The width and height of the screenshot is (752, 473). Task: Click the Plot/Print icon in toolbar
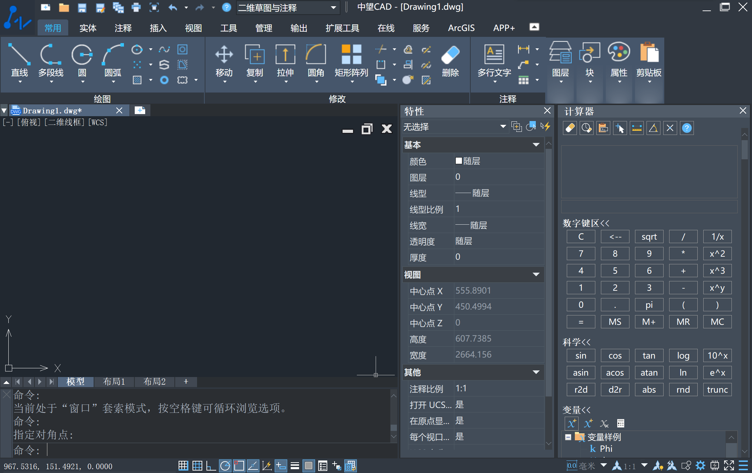pyautogui.click(x=136, y=7)
